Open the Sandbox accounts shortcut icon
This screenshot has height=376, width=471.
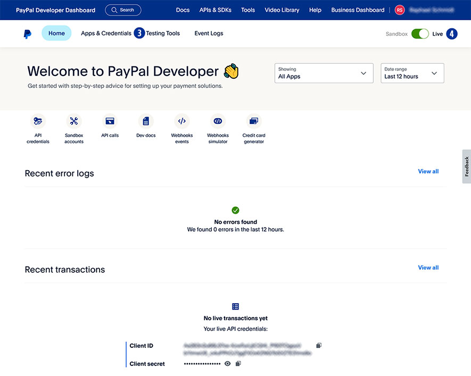pos(74,121)
